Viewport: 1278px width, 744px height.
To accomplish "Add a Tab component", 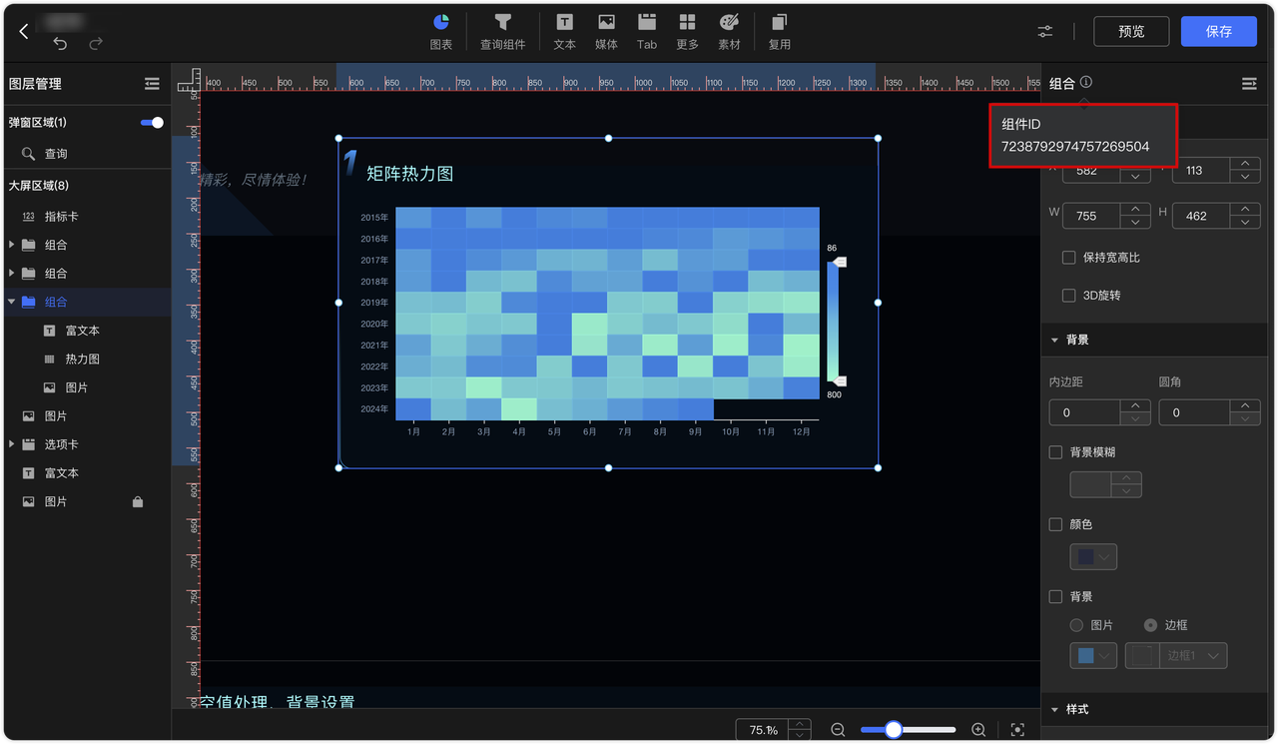I will coord(647,32).
